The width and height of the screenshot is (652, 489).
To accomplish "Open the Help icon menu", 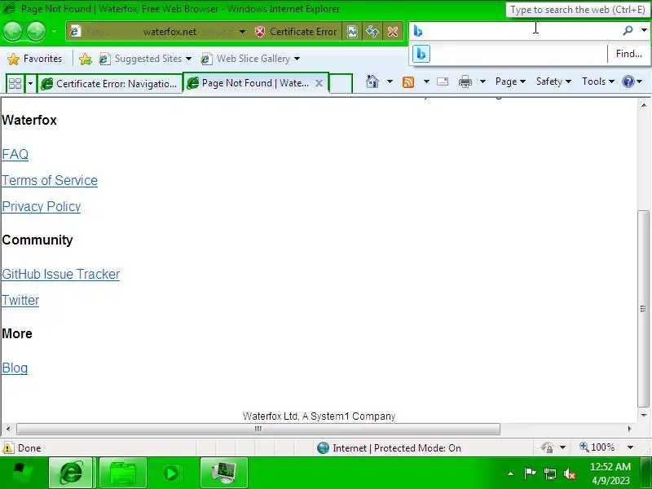I will click(x=632, y=81).
